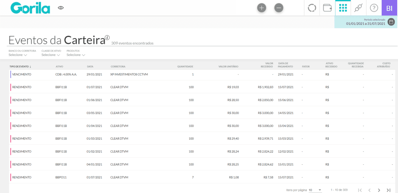Open the BI user avatar menu
This screenshot has width=398, height=193.
tap(389, 8)
